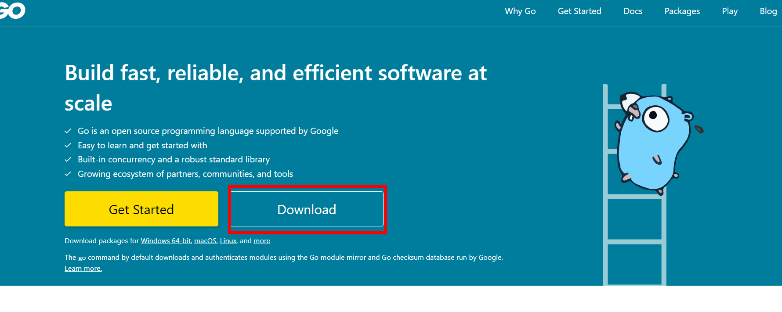Click the checkmark beside 'Go is an open source'
This screenshot has height=312, width=782.
68,131
